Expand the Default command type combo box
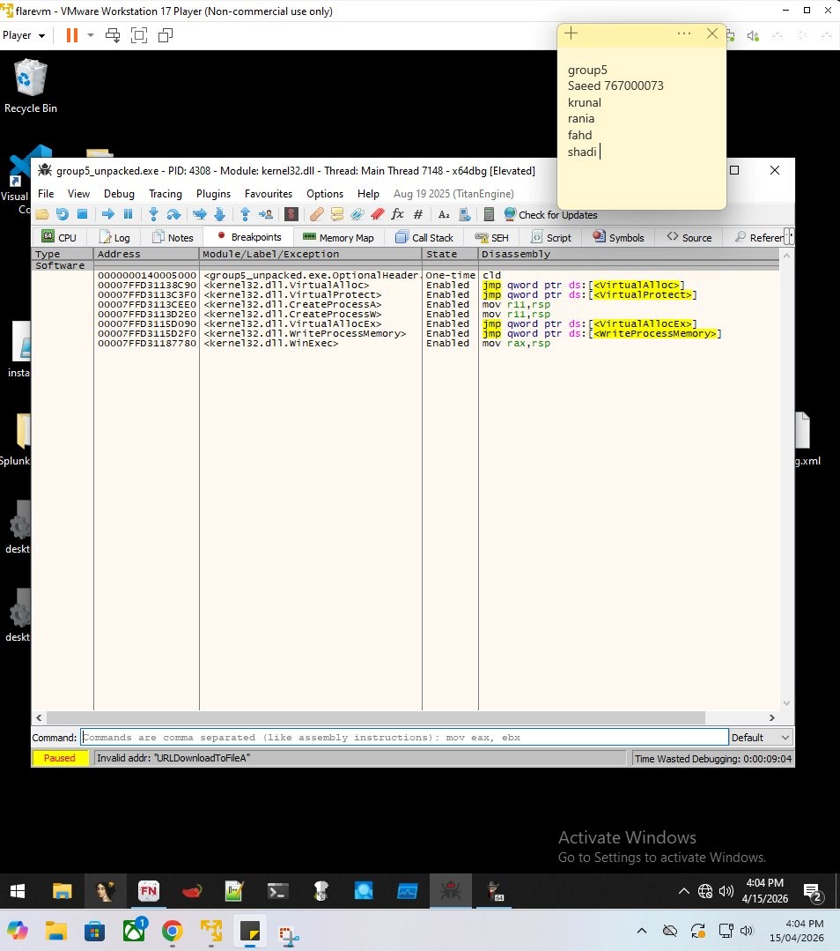This screenshot has width=840, height=951. [761, 738]
